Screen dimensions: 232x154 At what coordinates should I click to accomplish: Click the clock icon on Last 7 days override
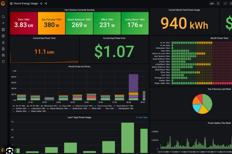[137, 117]
